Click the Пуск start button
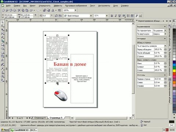 pos(5,130)
